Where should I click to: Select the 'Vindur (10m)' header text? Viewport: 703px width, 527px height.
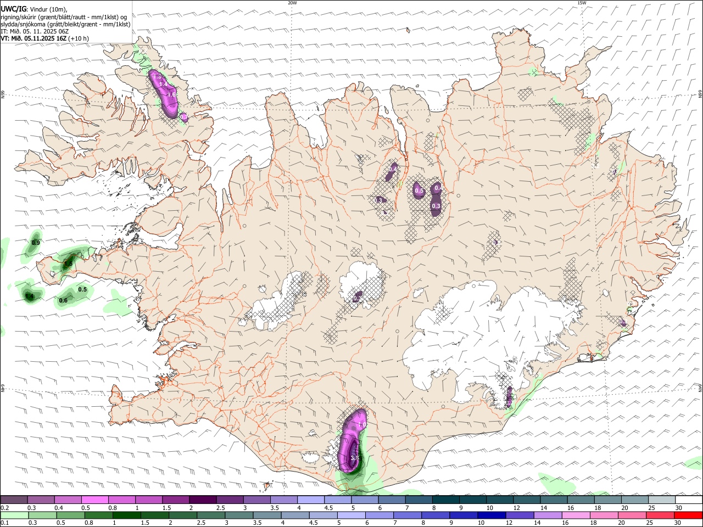48,9
